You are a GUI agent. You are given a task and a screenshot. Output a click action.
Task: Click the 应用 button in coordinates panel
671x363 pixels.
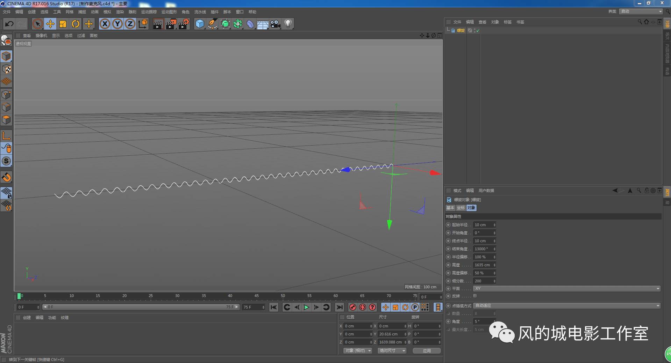[427, 350]
